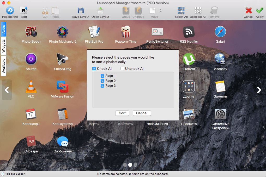Image resolution: width=266 pixels, height=177 pixels.
Task: Switch to the Widgets side tab
Action: (x=4, y=46)
